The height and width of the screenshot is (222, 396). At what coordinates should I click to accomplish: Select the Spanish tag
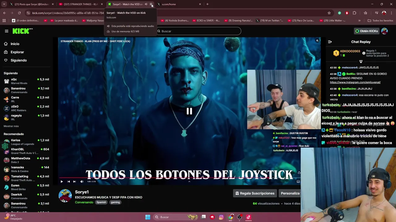coord(101,202)
